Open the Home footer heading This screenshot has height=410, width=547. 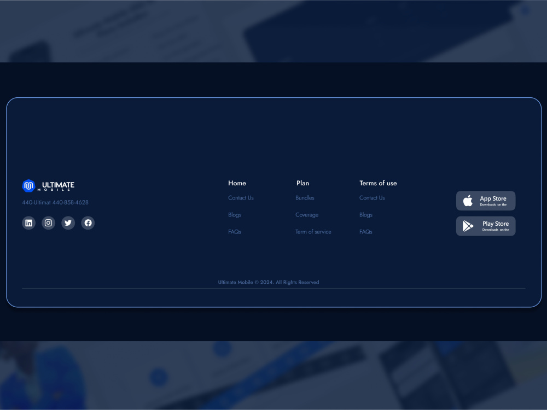(237, 183)
